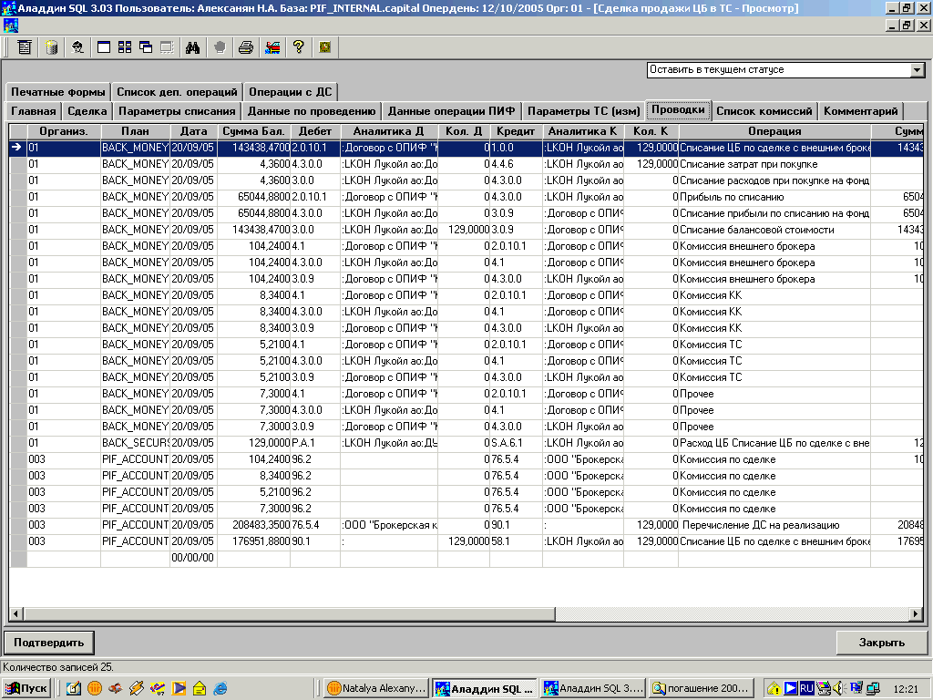Click the 'Сумма Бал.' column header

253,131
